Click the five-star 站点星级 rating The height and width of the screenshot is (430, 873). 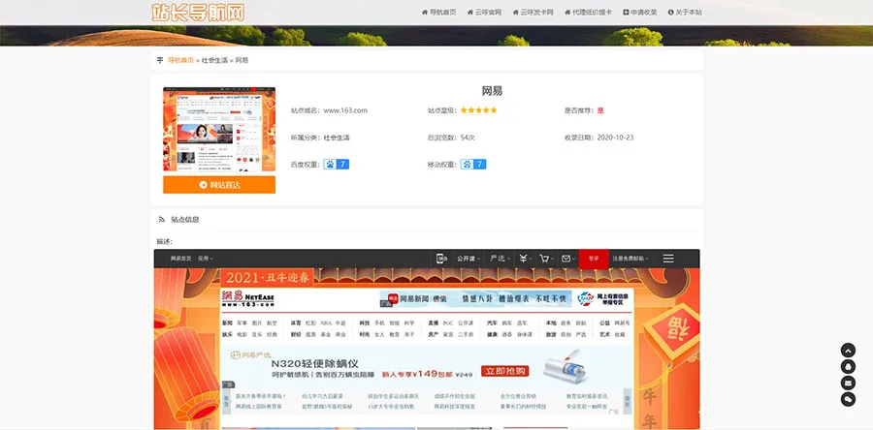tap(478, 110)
